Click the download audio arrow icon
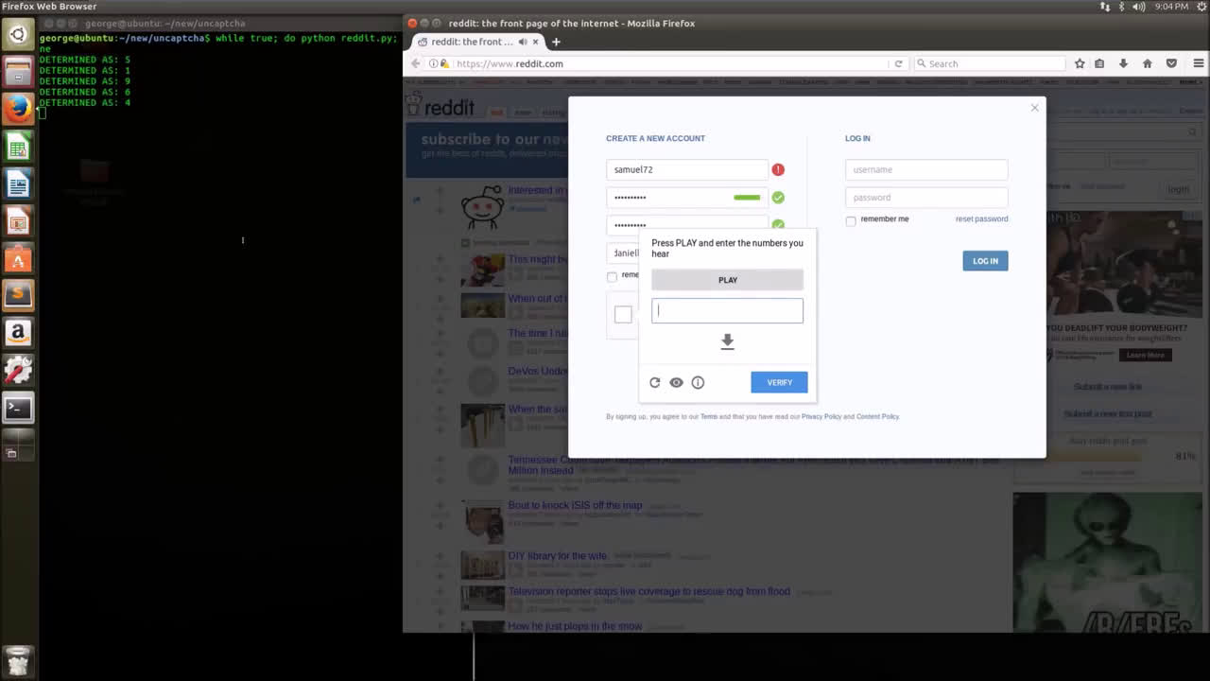 (727, 341)
